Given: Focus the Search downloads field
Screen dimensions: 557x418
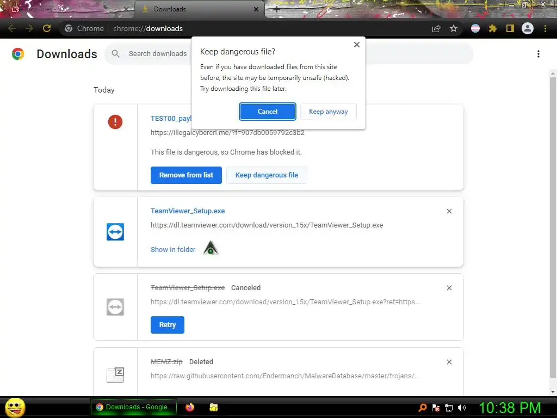Looking at the screenshot, I should (x=158, y=54).
